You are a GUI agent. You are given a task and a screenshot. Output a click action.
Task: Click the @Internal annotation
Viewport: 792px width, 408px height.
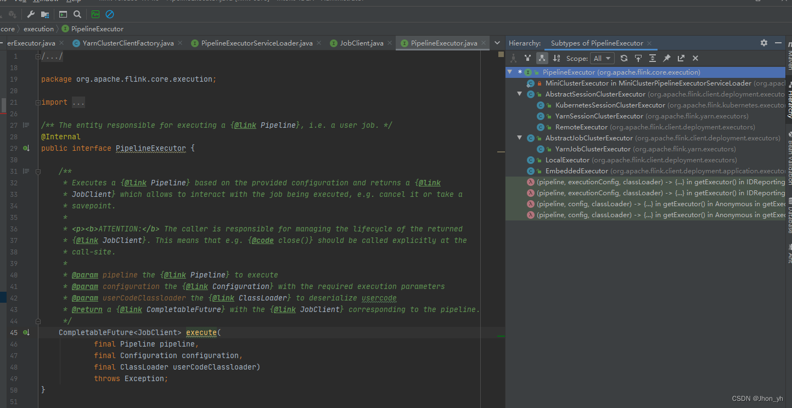(61, 137)
